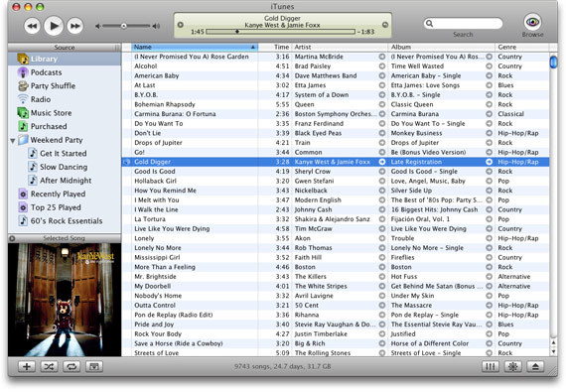Click the Browse eye icon
This screenshot has width=566, height=392.
(x=532, y=22)
